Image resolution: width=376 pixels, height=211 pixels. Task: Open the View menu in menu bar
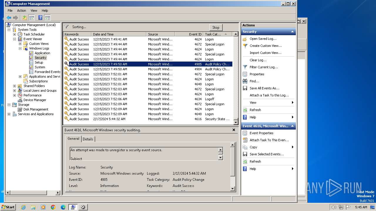(34, 10)
